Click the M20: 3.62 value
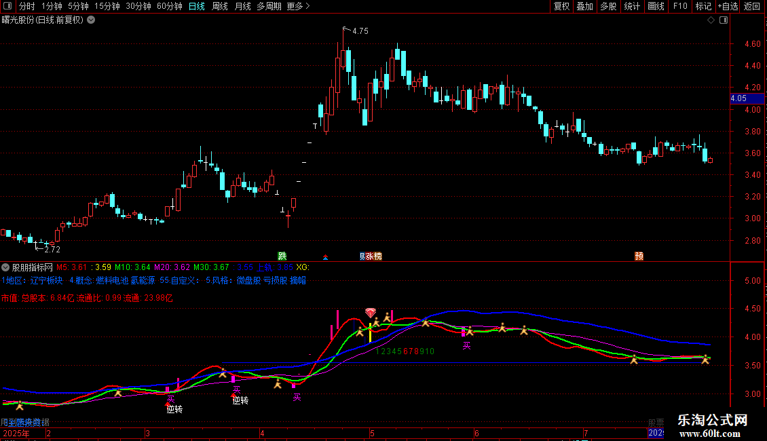The width and height of the screenshot is (767, 441). [172, 267]
